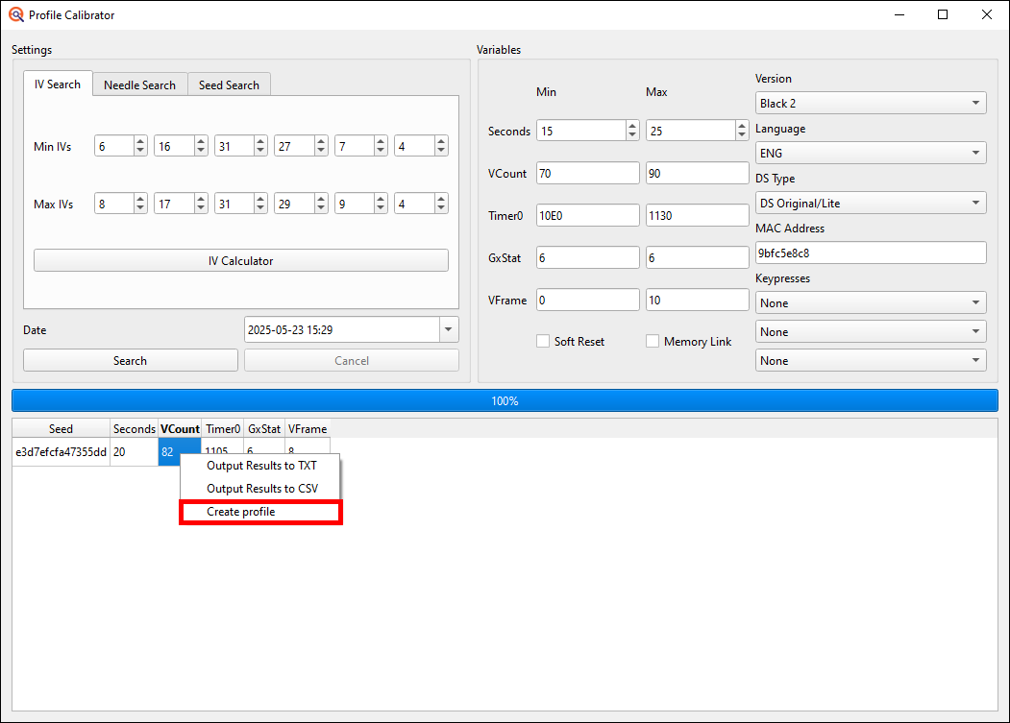Click the Max IVs spinbox with value 9
1010x723 pixels.
coord(360,205)
